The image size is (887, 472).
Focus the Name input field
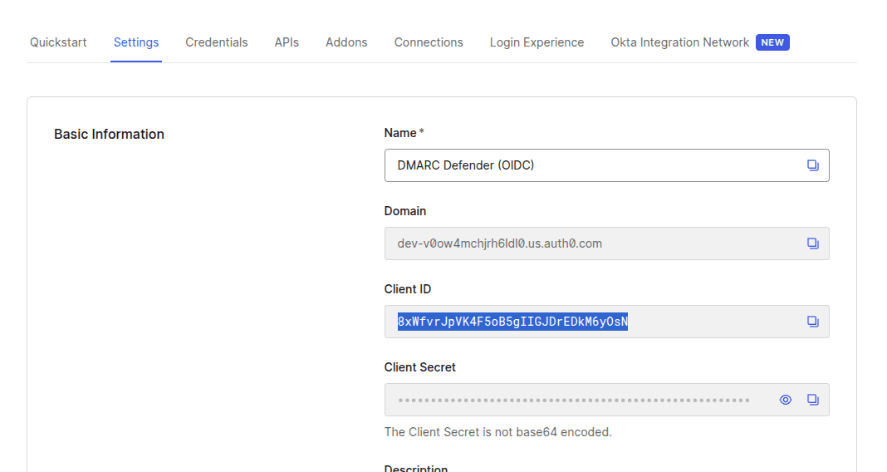pos(607,165)
